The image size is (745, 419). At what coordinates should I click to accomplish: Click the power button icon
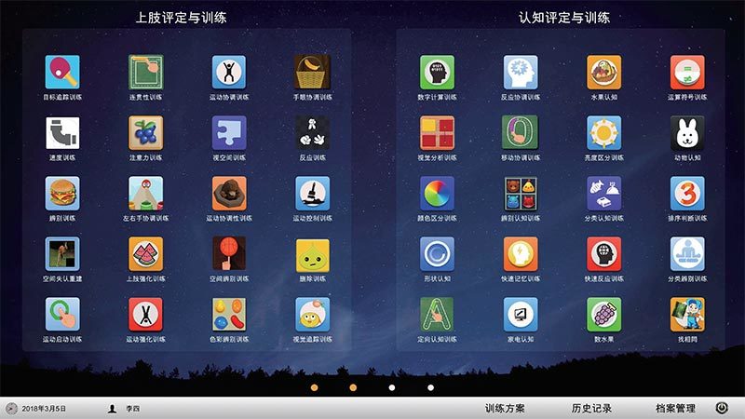pyautogui.click(x=722, y=408)
